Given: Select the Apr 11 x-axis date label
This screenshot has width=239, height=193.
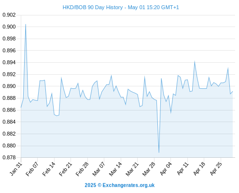Looking at the screenshot, I should 183,168.
